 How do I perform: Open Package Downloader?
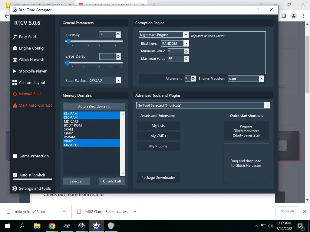tap(158, 178)
